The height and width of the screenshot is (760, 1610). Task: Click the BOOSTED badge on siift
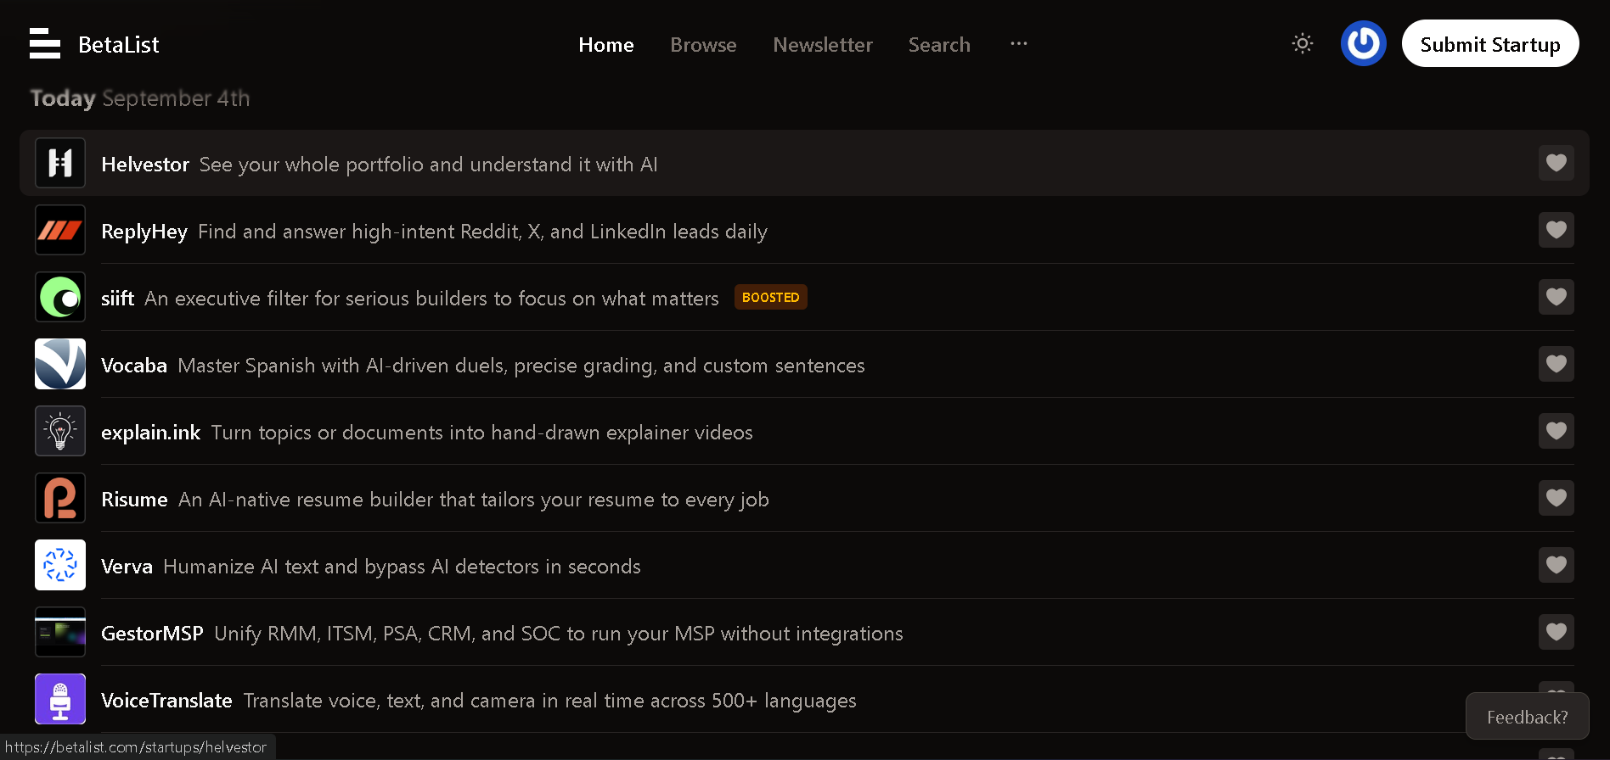pos(771,297)
